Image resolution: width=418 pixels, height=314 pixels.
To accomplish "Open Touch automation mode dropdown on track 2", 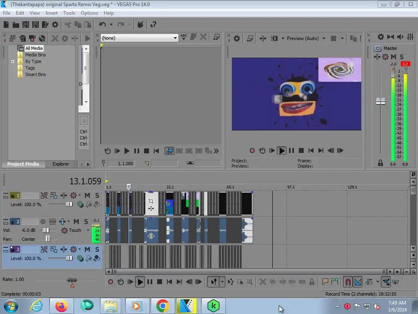I will point(88,230).
